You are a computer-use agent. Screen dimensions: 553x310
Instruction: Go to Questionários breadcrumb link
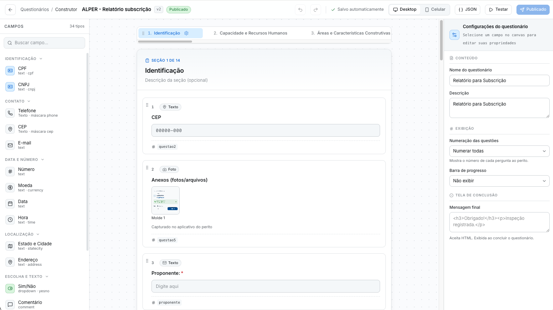pos(35,10)
